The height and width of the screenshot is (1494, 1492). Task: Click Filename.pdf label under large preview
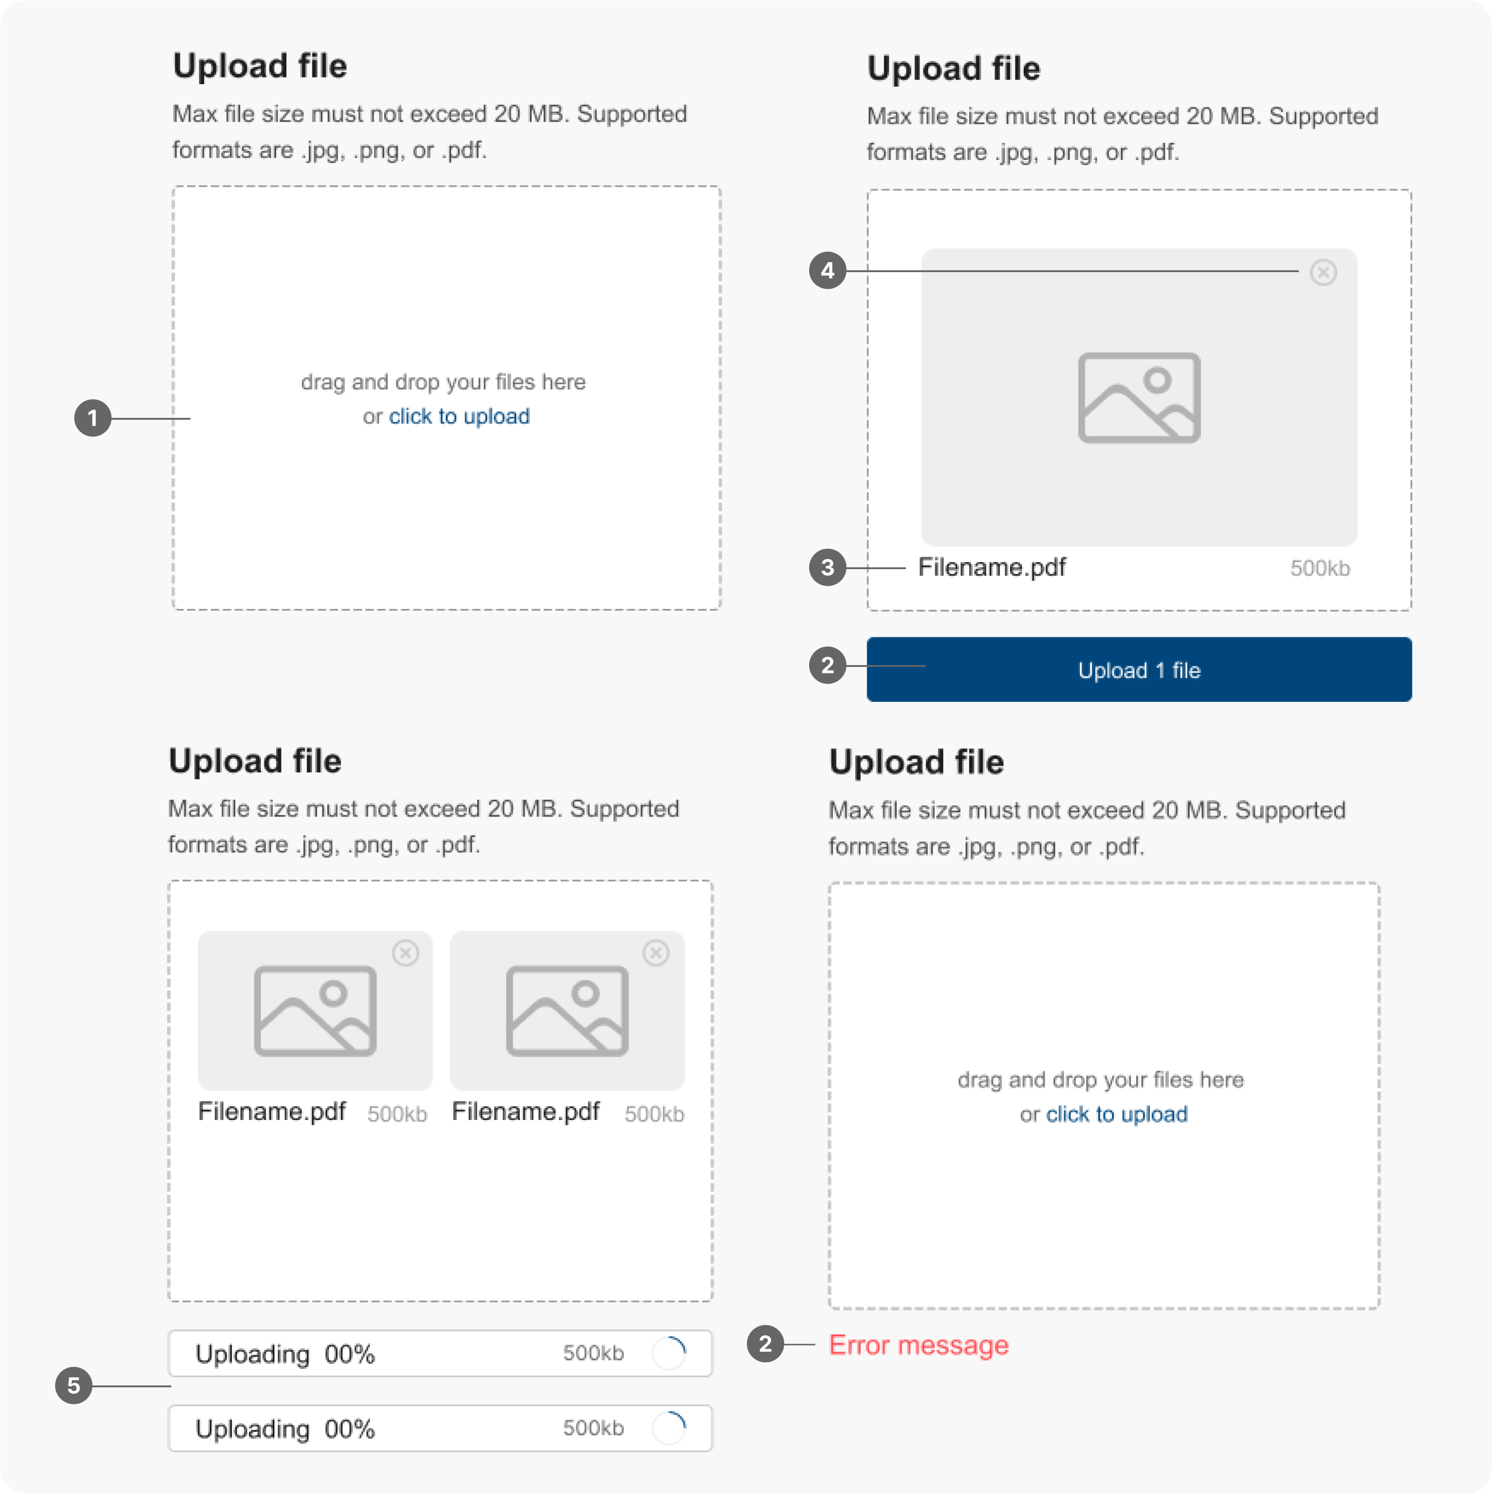[x=991, y=567]
